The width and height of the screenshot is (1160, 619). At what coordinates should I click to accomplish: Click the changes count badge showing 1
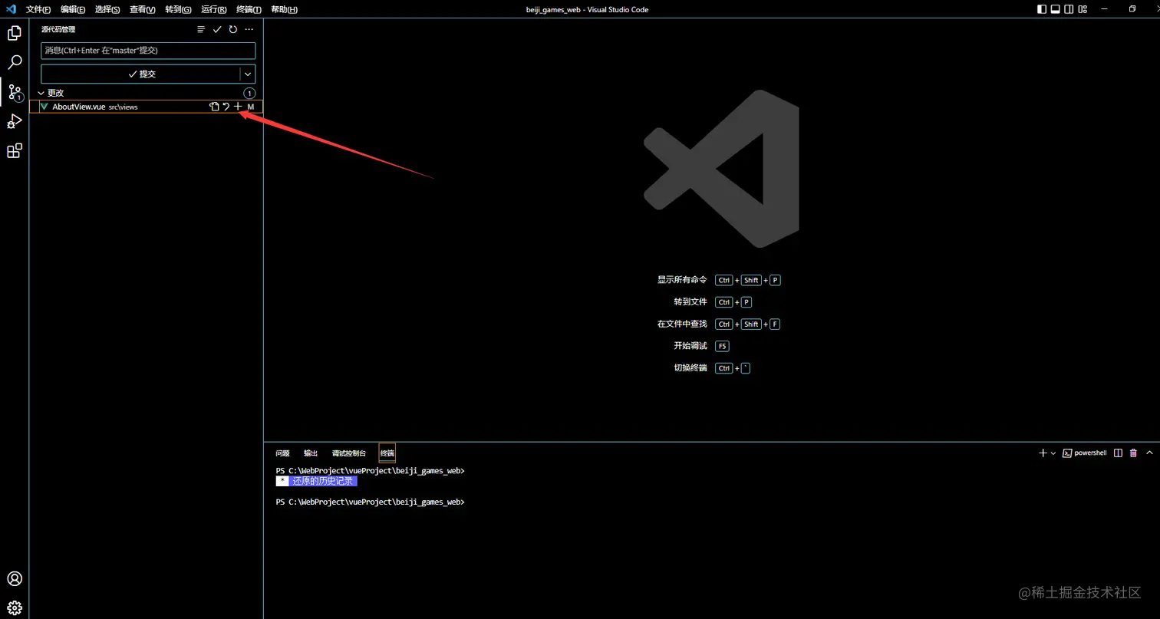[x=249, y=93]
